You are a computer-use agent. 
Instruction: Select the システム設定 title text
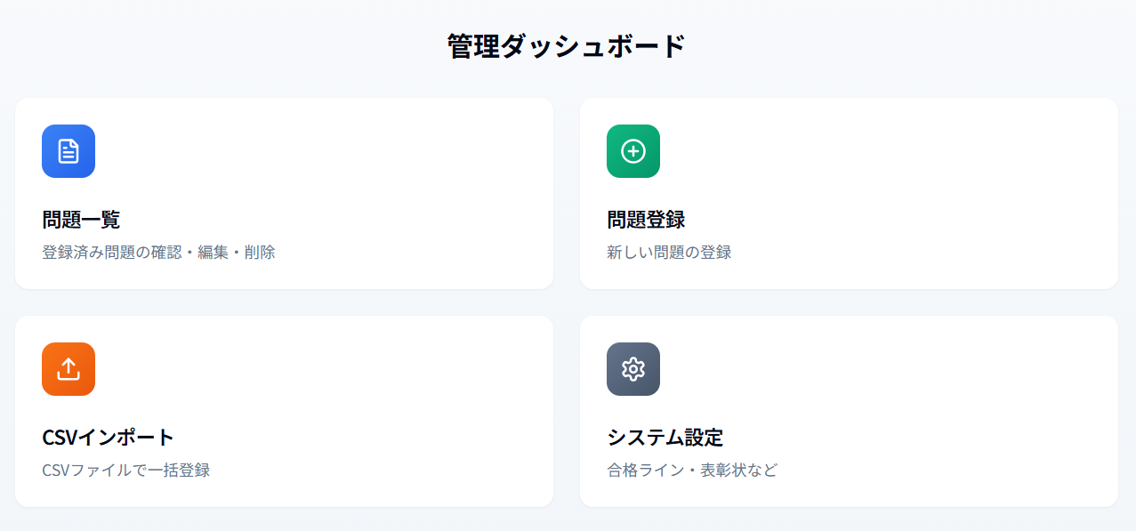[665, 438]
